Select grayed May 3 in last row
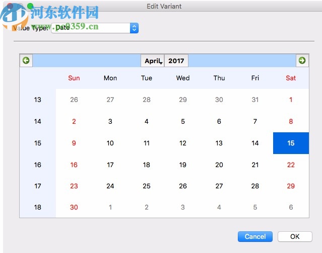 pyautogui.click(x=183, y=207)
